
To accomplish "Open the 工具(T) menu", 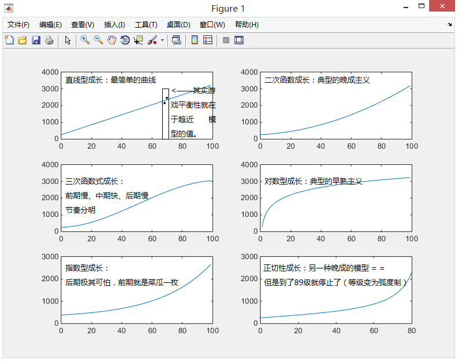I will (x=146, y=25).
